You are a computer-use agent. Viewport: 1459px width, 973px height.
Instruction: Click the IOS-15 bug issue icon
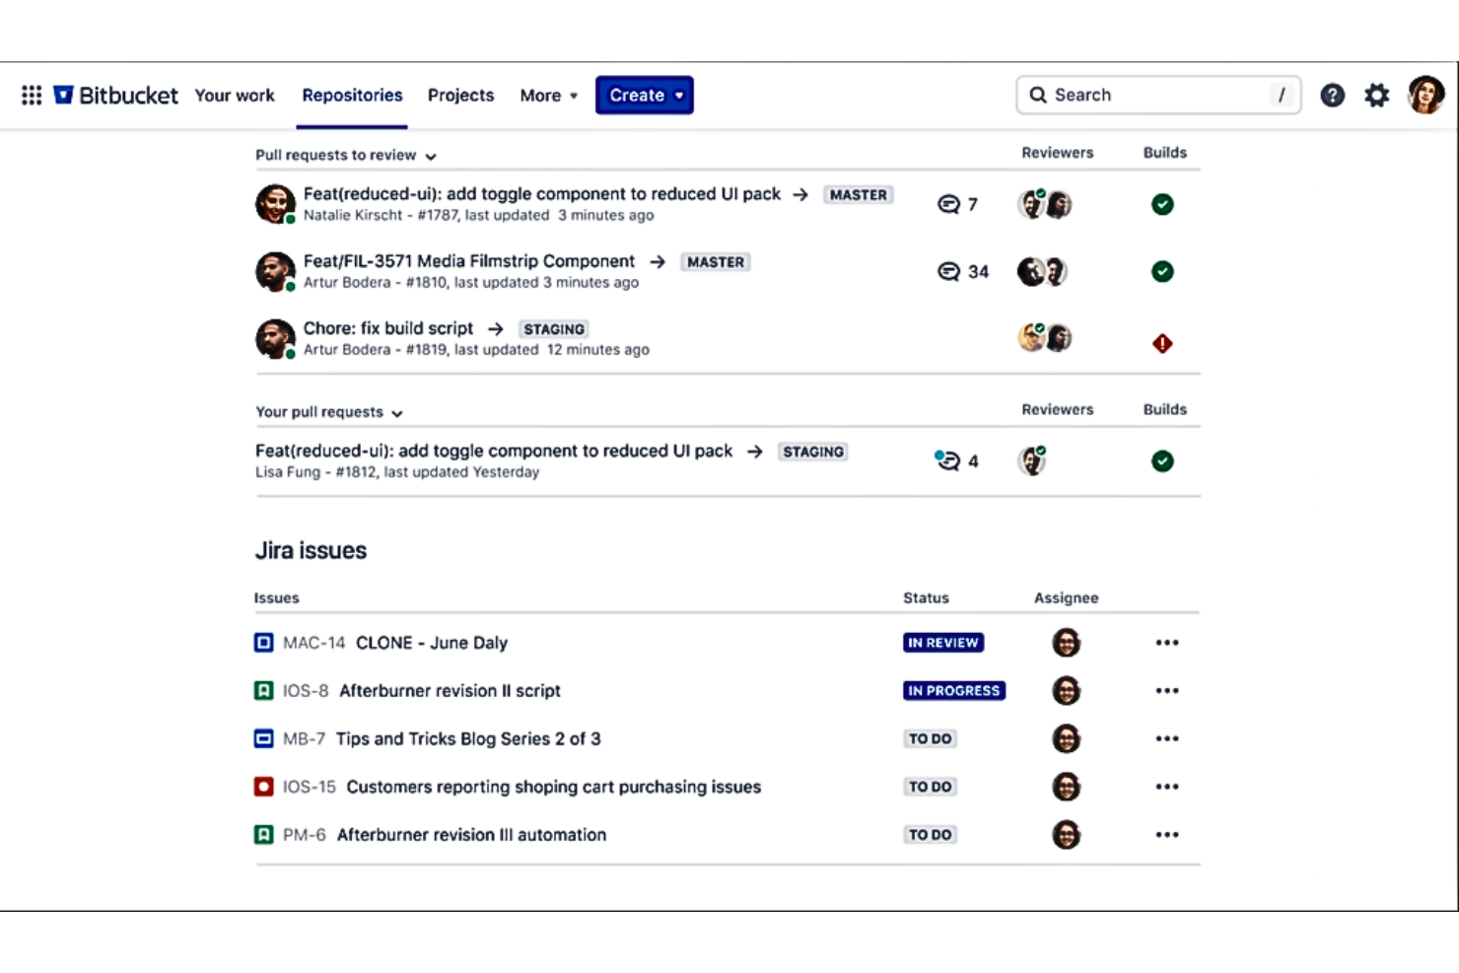263,787
